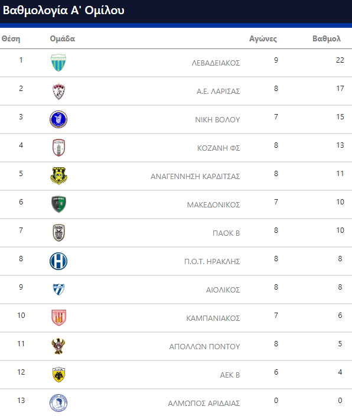Open the Καμπανιακός red crest
The width and height of the screenshot is (352, 416).
[x=58, y=317]
